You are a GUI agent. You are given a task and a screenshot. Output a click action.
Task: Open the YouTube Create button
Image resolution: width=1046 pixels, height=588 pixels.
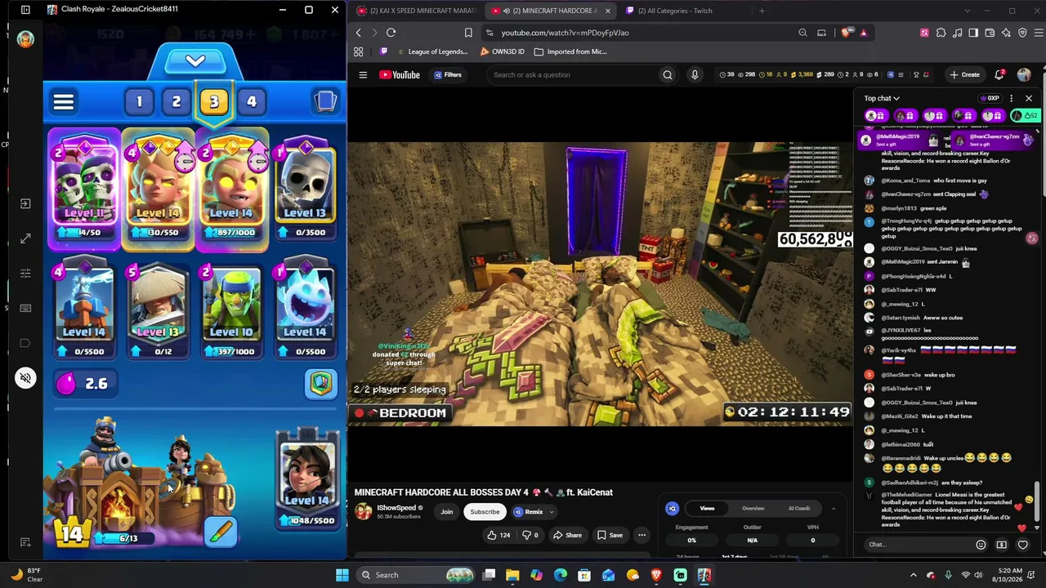click(x=965, y=75)
